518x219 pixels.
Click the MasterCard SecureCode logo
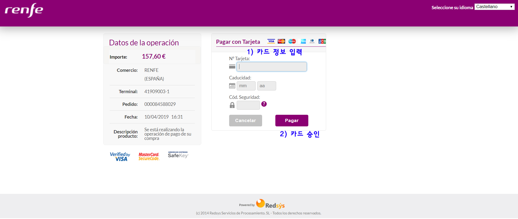click(149, 156)
